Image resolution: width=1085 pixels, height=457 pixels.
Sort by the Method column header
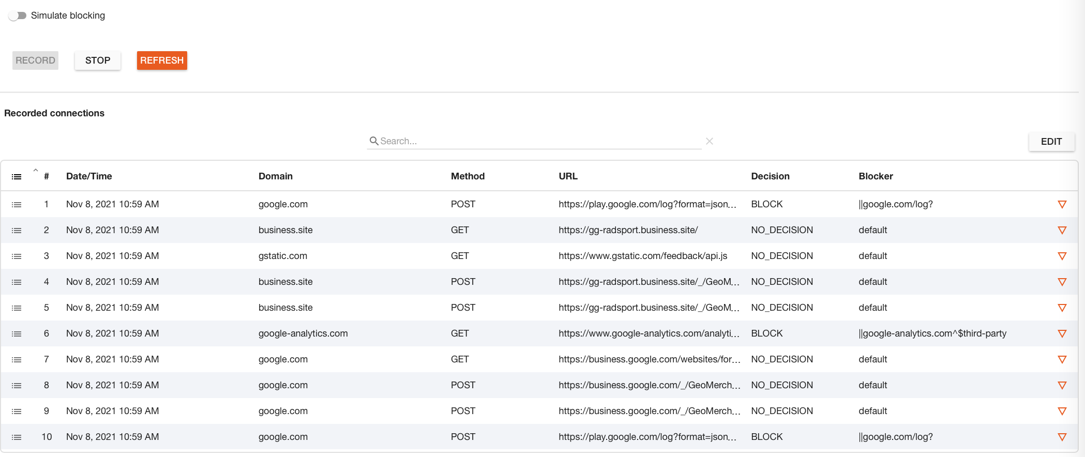point(468,176)
